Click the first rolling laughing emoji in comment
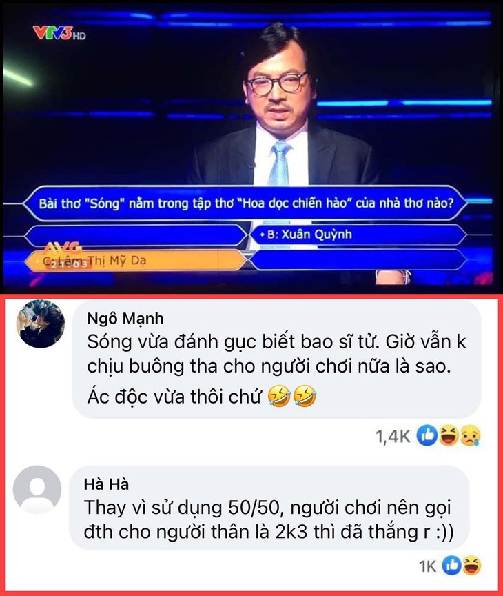Image resolution: width=503 pixels, height=596 pixels. click(279, 397)
